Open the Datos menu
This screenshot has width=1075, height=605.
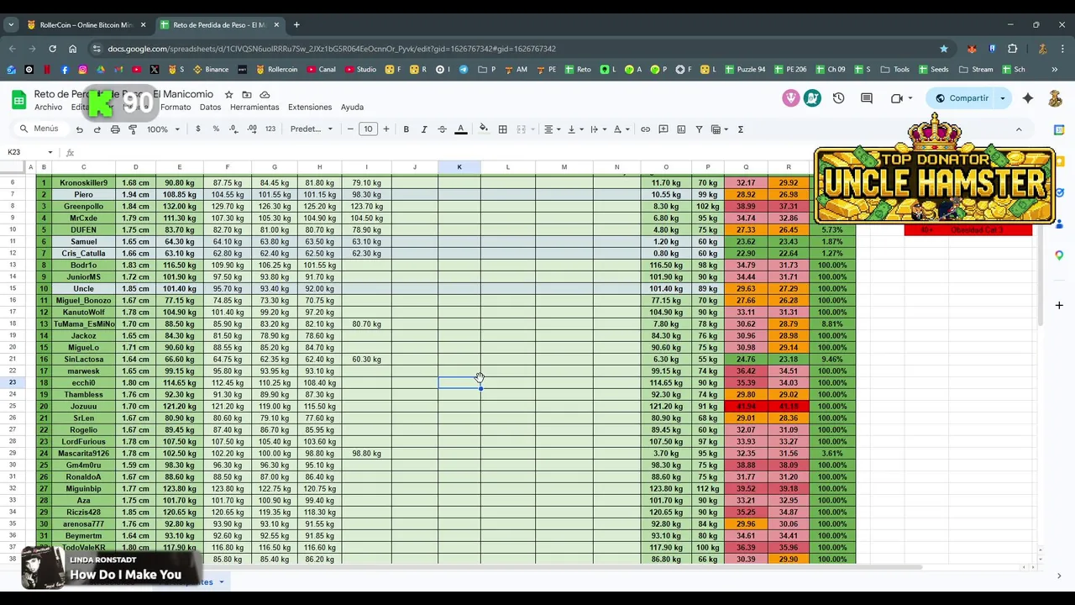(210, 108)
